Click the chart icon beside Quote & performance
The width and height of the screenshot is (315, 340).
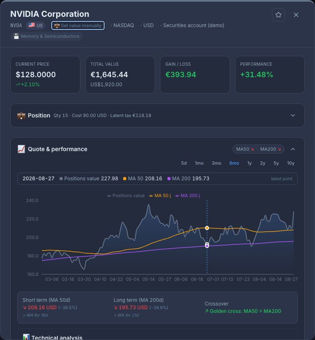point(21,149)
